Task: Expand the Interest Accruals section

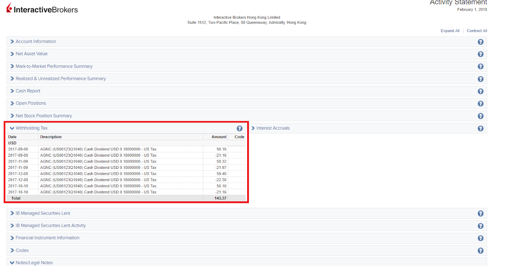Action: pos(270,128)
